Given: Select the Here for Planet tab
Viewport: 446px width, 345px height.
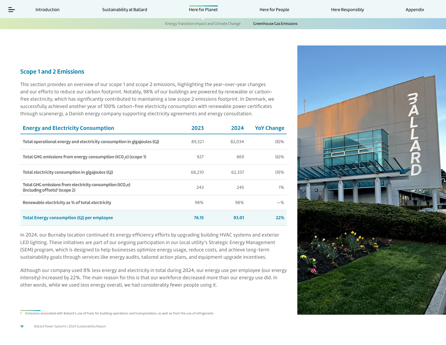Looking at the screenshot, I should (x=203, y=10).
